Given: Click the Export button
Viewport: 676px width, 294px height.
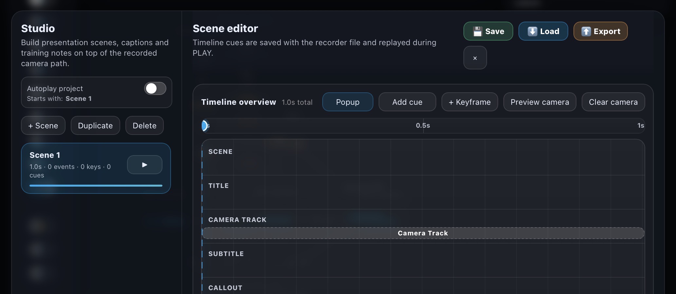Looking at the screenshot, I should point(600,31).
